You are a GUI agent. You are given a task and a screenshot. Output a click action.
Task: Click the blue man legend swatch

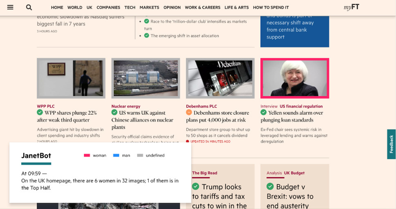(x=116, y=156)
